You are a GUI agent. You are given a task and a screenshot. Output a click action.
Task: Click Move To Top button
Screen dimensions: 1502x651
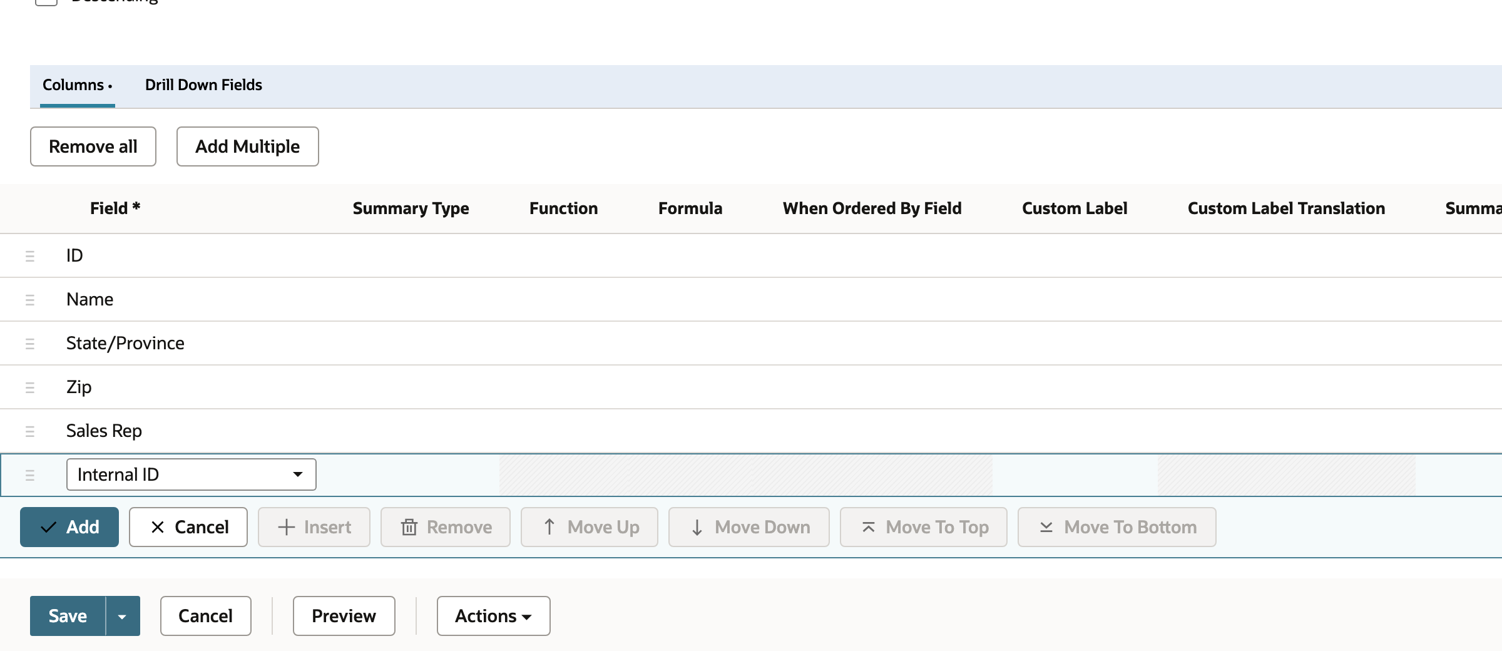click(924, 527)
